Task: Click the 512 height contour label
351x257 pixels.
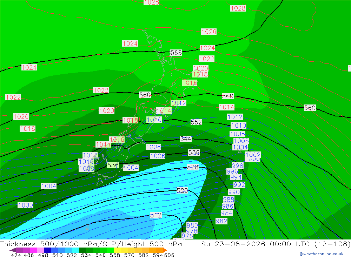Action: pyautogui.click(x=156, y=215)
